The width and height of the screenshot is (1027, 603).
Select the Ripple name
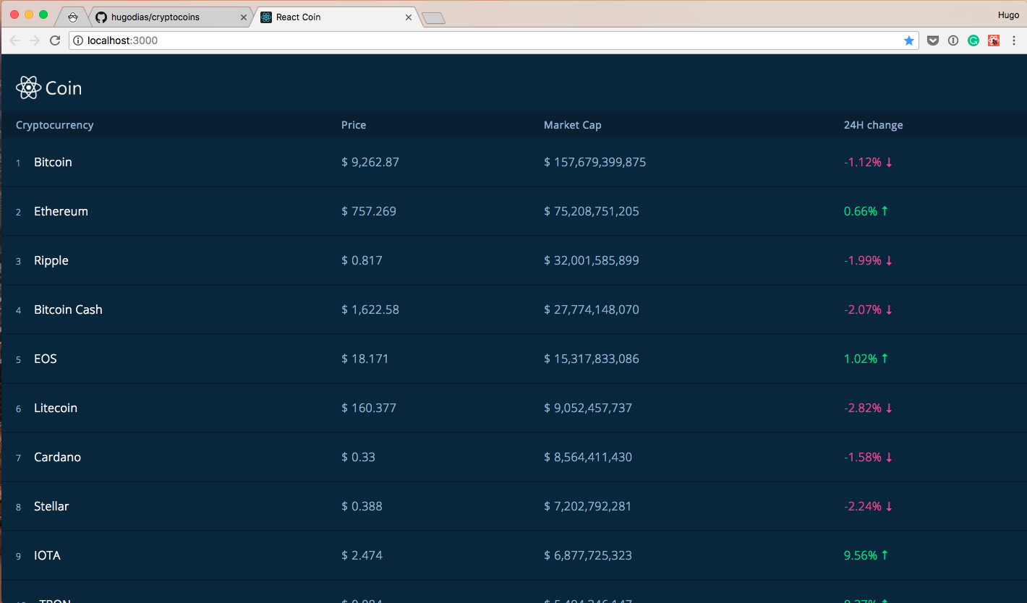(x=51, y=260)
